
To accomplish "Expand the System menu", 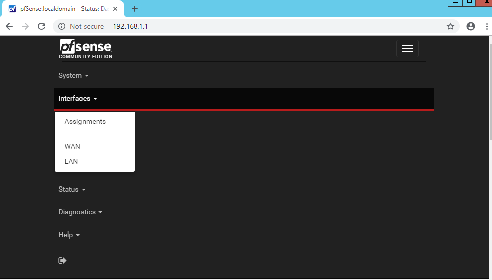I will [73, 75].
